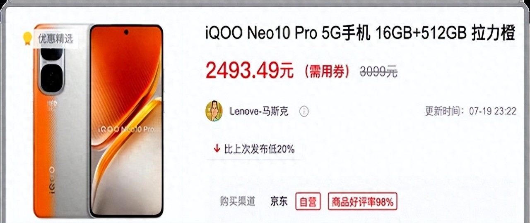This screenshot has width=530, height=223.
Task: Click the red down arrow price-drop icon
Action: pyautogui.click(x=217, y=149)
